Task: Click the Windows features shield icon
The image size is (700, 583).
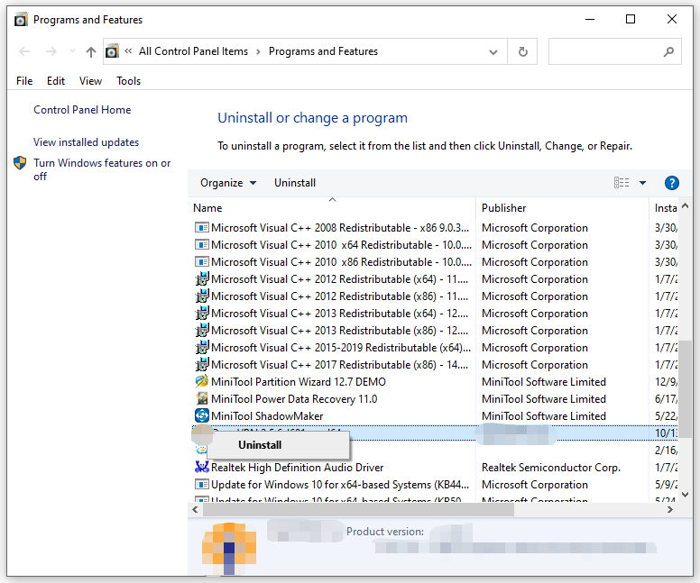Action: click(x=20, y=163)
